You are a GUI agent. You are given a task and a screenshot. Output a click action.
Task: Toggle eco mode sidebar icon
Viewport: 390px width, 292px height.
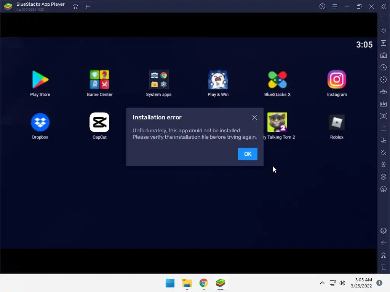(x=384, y=189)
